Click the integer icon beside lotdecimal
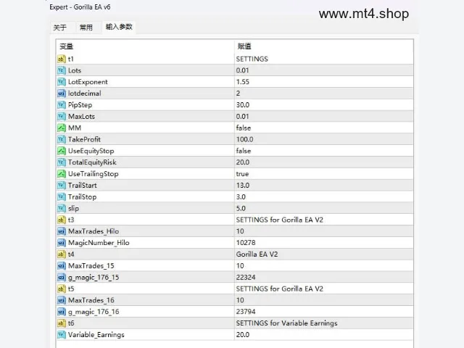464x348 pixels. [x=61, y=94]
